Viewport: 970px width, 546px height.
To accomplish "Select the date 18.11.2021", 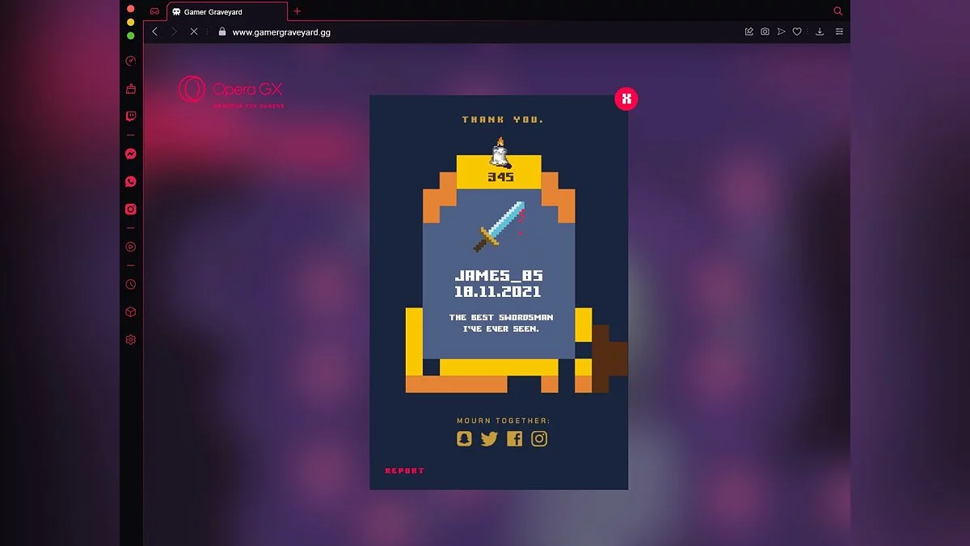I will coord(498,292).
